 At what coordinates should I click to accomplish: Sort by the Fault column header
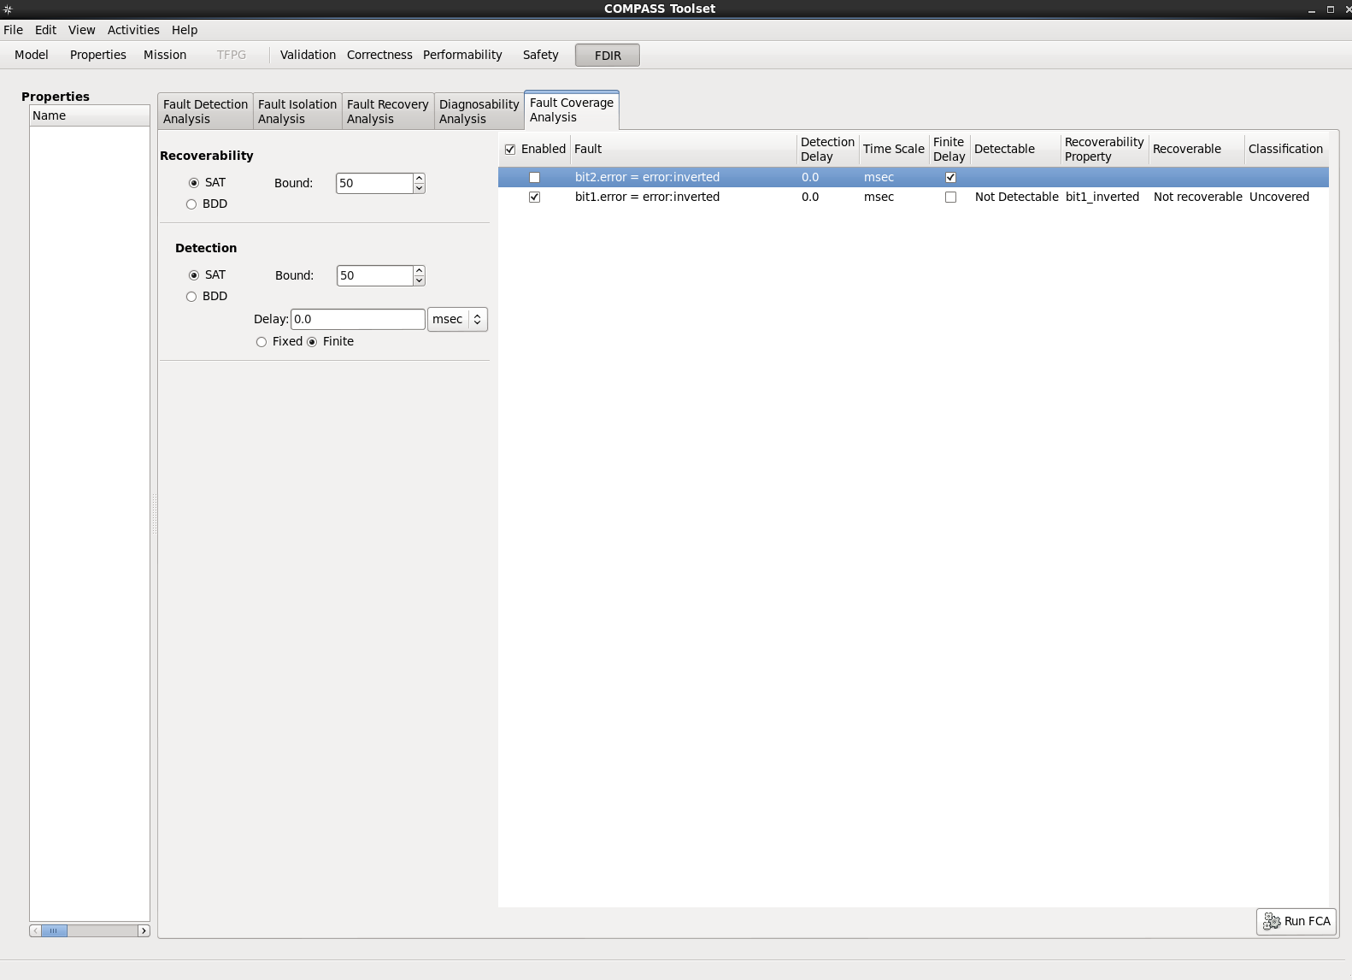click(x=683, y=149)
